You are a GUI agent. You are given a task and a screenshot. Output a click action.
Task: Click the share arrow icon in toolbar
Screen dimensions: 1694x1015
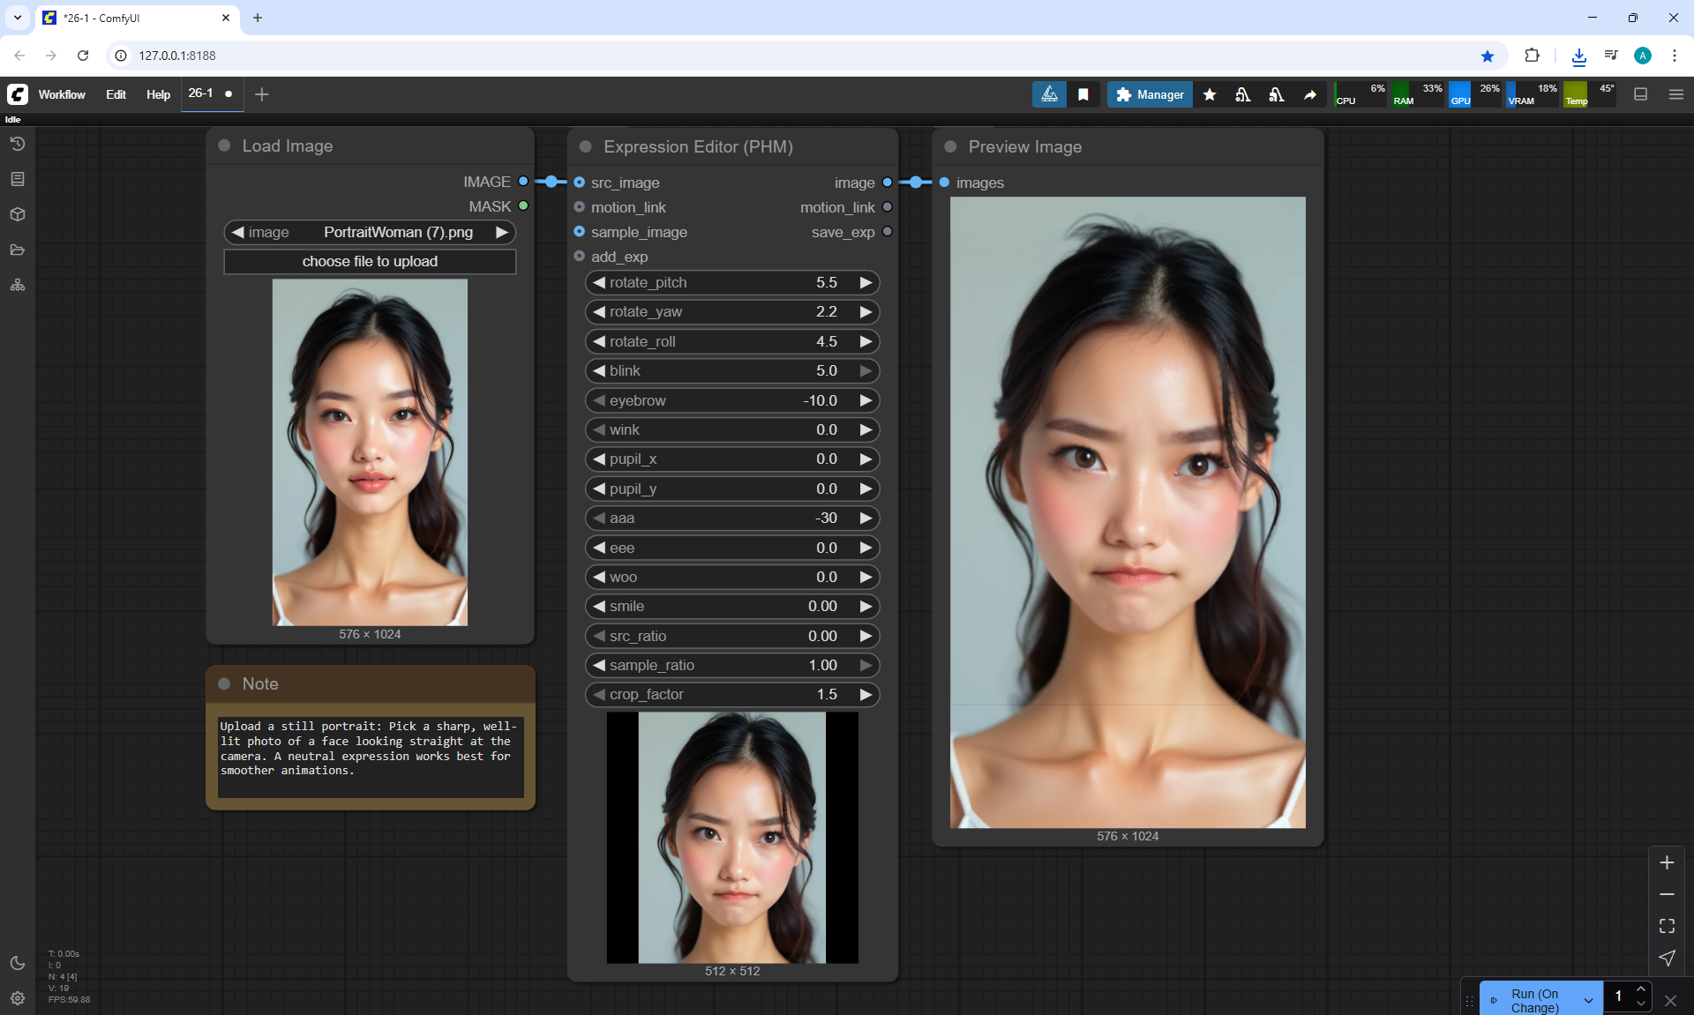coord(1310,94)
